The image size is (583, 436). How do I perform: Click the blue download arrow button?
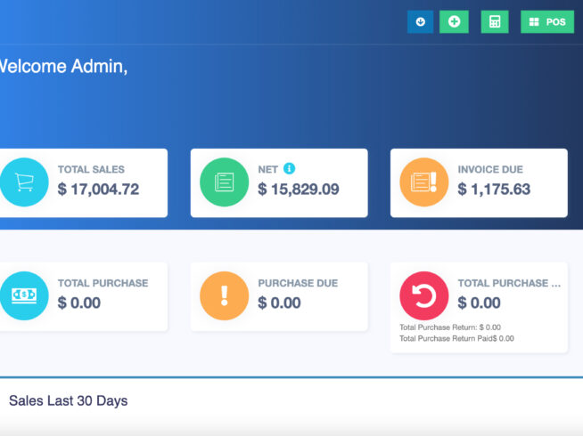(x=420, y=22)
